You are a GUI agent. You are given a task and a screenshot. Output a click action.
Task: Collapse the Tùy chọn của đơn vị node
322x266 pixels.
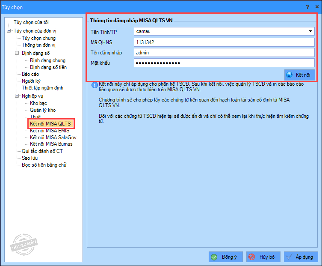coord(9,31)
